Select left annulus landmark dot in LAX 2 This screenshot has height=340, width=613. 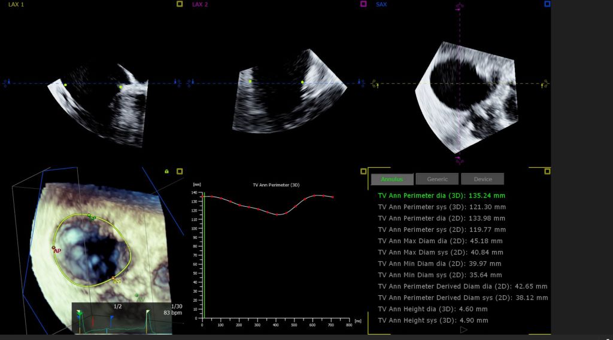[250, 81]
